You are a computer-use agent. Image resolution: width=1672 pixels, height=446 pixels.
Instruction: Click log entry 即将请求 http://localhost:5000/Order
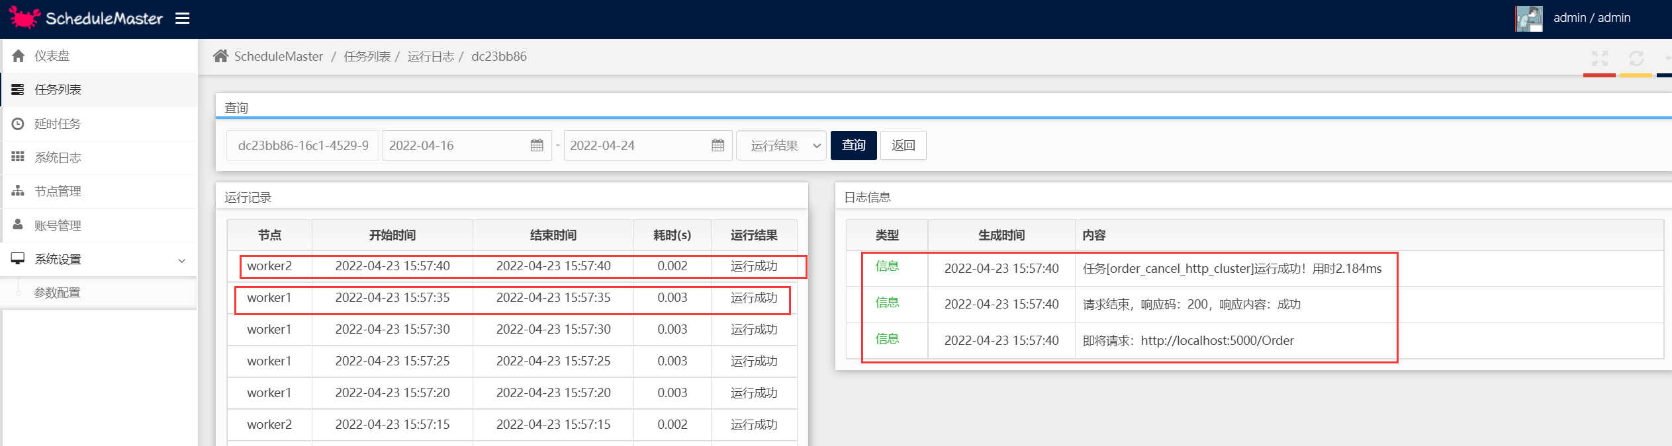coord(1188,341)
